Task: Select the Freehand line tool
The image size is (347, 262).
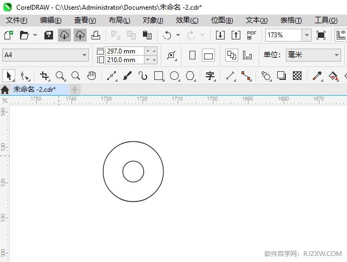Action: 112,76
